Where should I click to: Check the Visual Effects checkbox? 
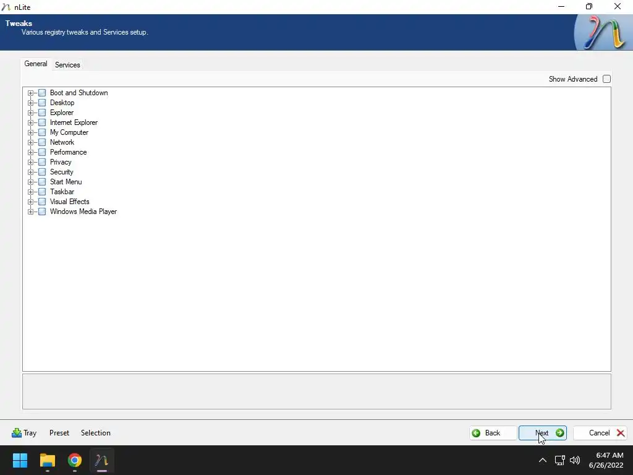pos(42,202)
